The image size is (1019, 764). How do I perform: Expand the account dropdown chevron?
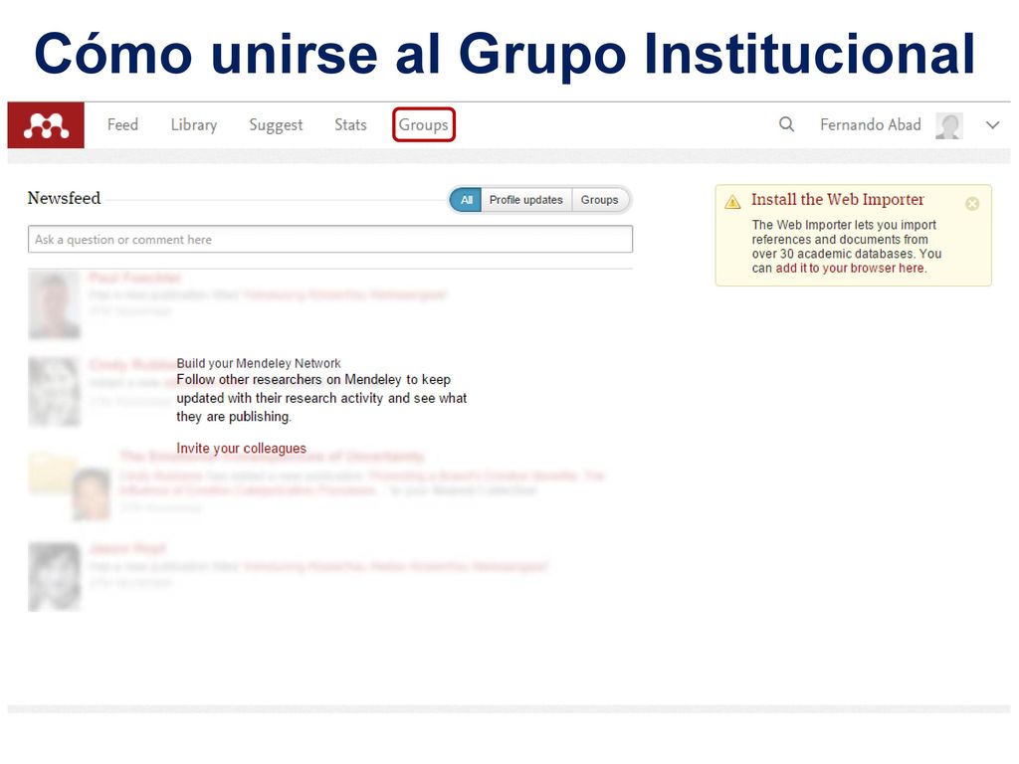click(x=992, y=124)
